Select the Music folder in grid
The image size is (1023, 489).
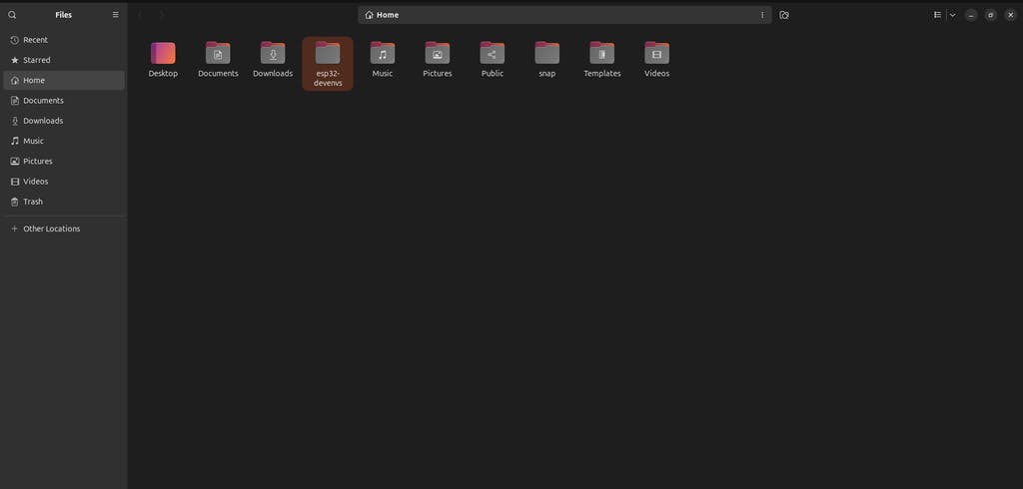coord(383,60)
